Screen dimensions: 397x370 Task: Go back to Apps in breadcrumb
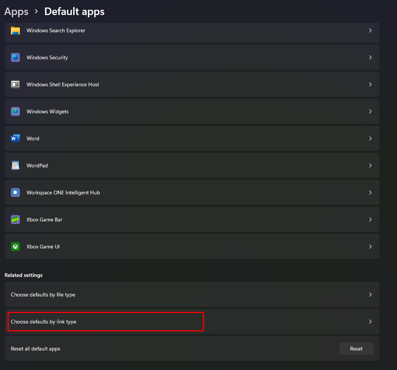point(17,12)
